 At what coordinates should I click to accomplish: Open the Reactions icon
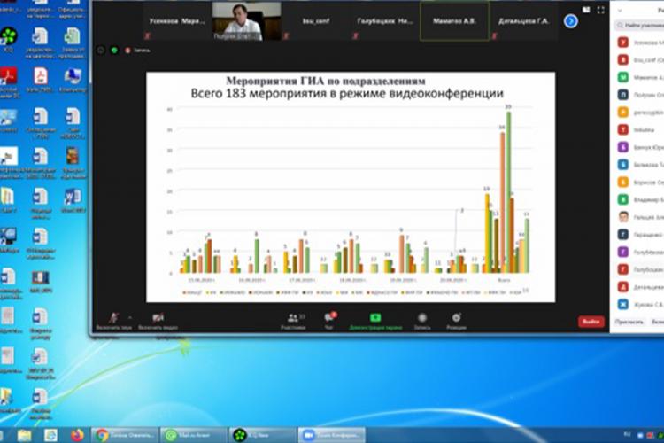[457, 319]
